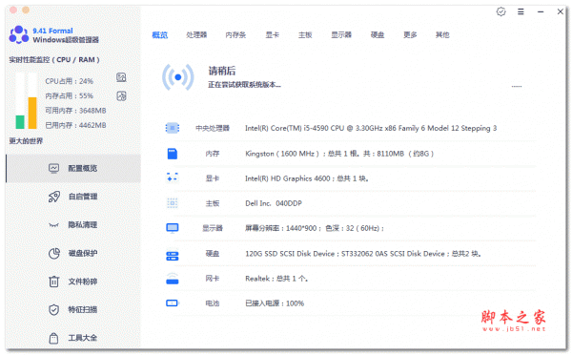Click the 中央处理器 chip icon
The image size is (572, 355).
coord(173,128)
